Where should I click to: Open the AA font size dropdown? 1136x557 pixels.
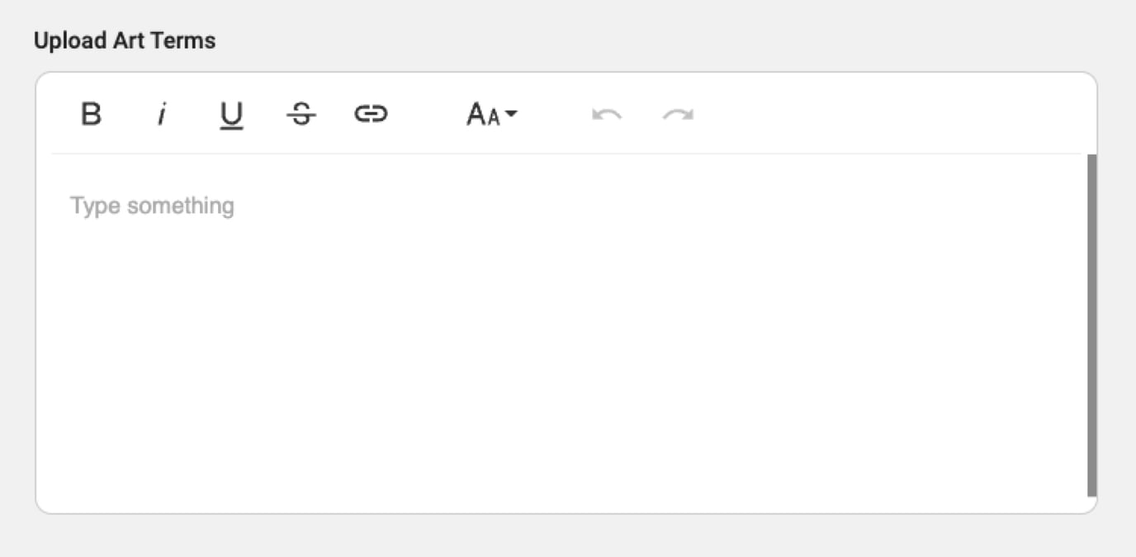tap(491, 114)
